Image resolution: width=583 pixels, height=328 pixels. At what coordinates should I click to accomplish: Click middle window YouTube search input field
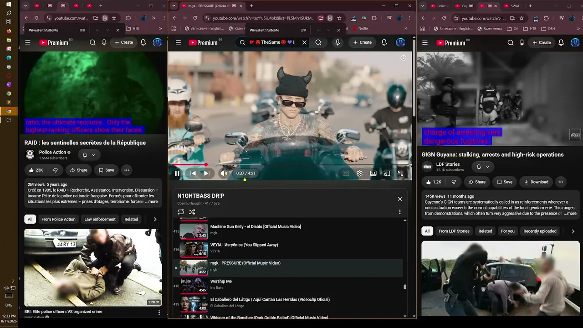(x=272, y=42)
